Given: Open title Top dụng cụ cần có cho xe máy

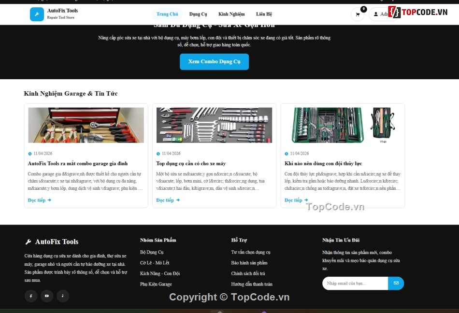Looking at the screenshot, I should point(191,164).
